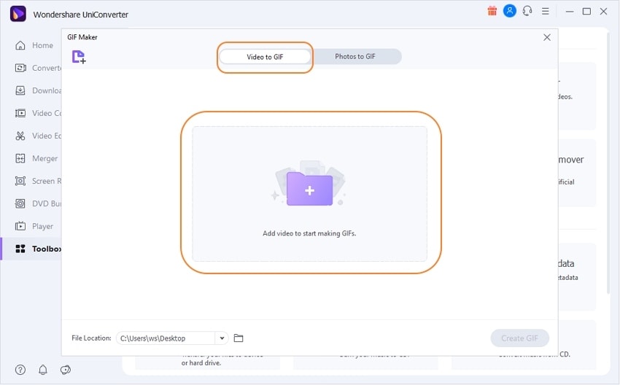Image resolution: width=620 pixels, height=385 pixels.
Task: Open the output folder browse icon
Action: 239,338
